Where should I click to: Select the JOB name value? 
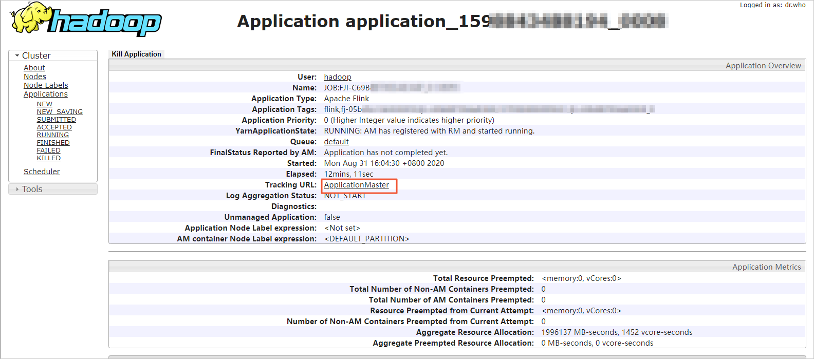392,88
